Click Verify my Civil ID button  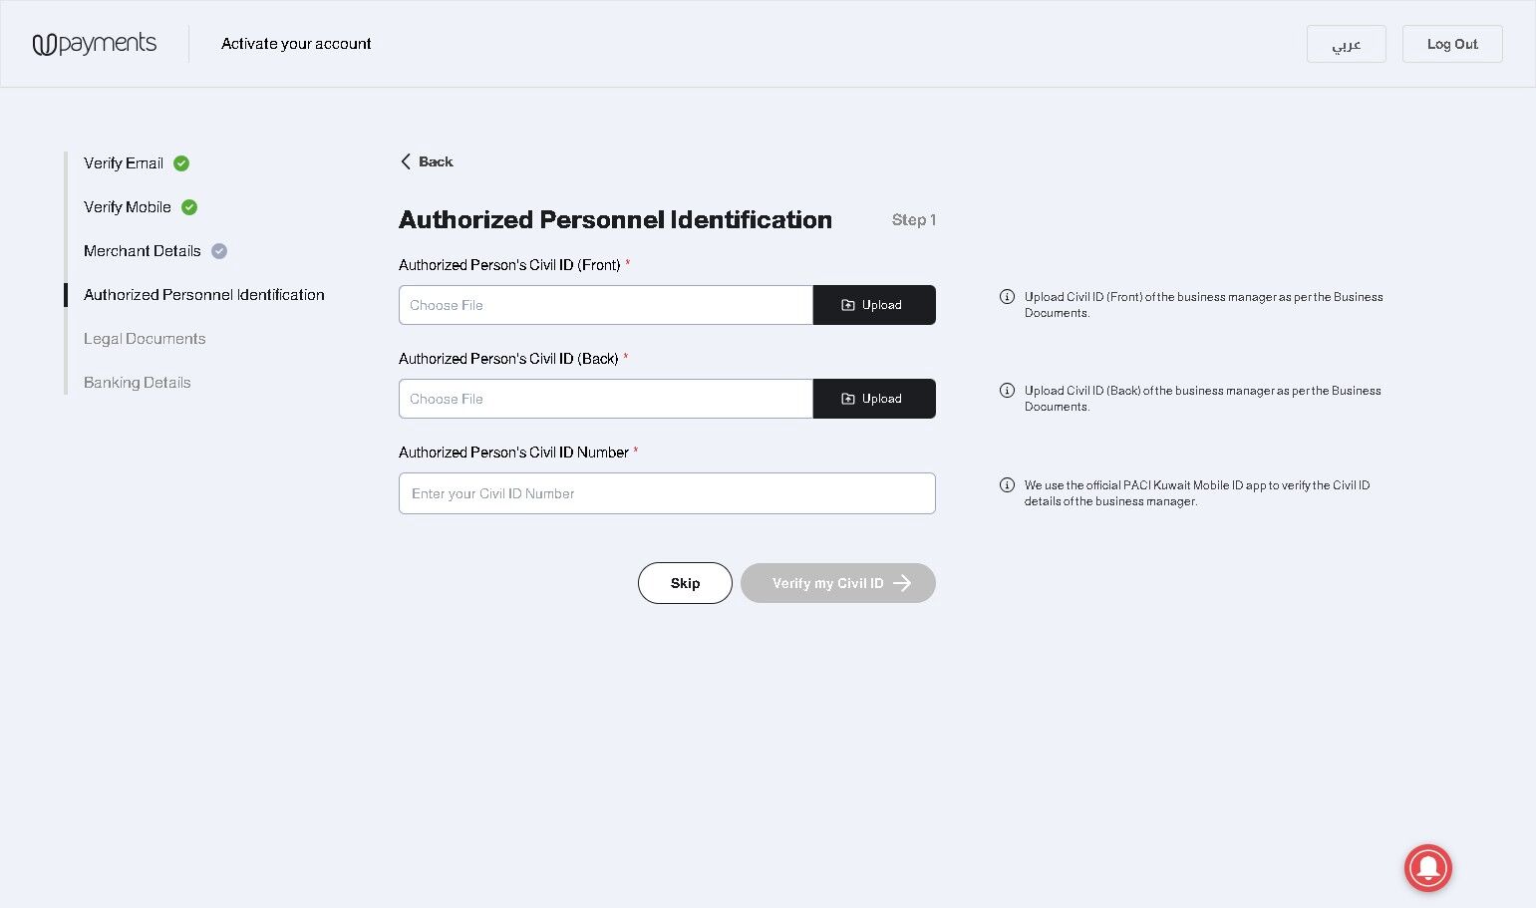(x=838, y=583)
